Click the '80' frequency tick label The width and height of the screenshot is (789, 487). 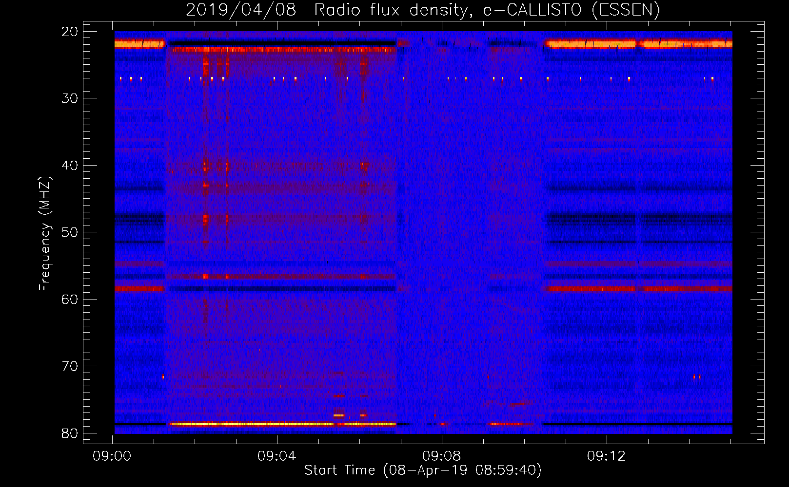pyautogui.click(x=70, y=433)
